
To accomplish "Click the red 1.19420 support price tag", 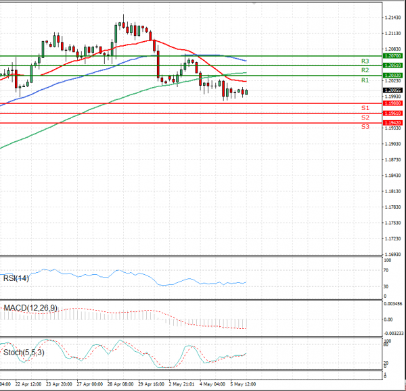I will coord(392,123).
